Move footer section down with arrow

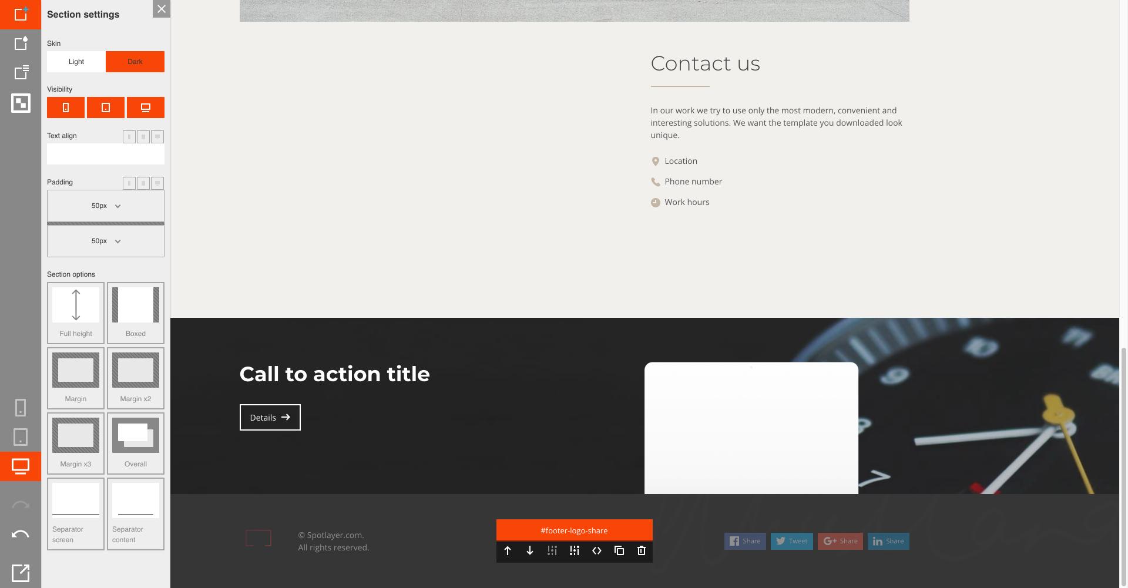coord(530,550)
